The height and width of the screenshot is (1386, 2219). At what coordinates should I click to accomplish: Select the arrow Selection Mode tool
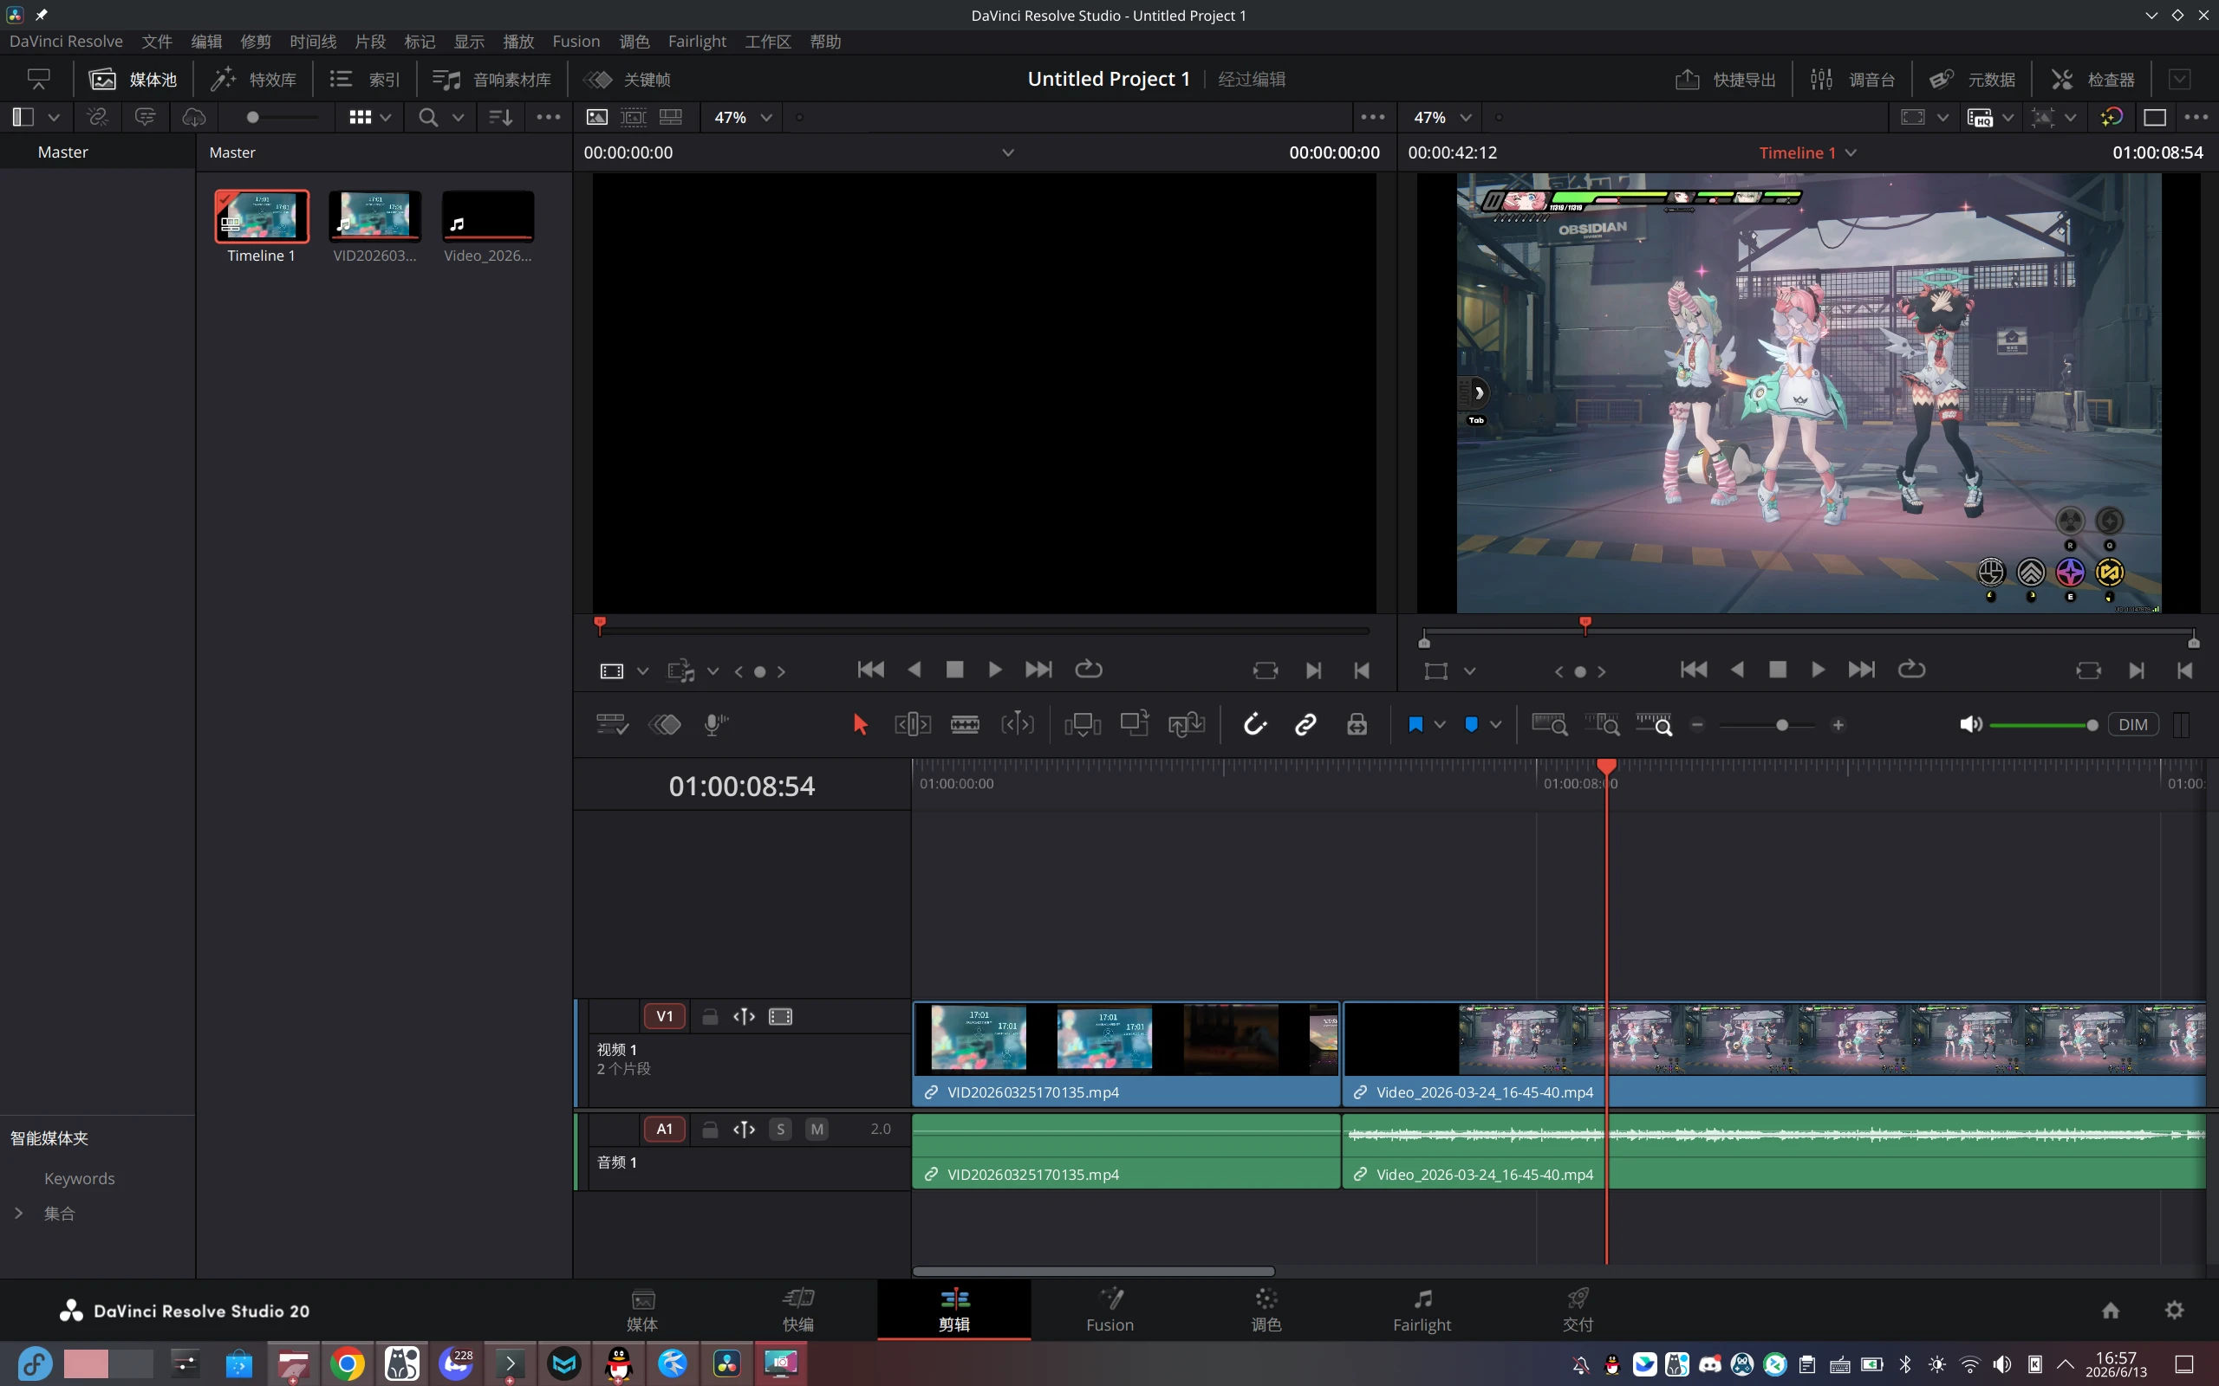coord(859,724)
